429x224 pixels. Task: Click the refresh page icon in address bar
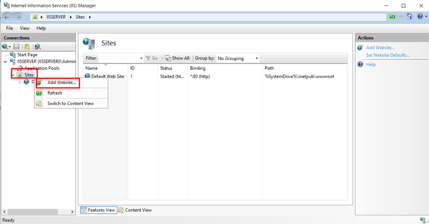392,17
